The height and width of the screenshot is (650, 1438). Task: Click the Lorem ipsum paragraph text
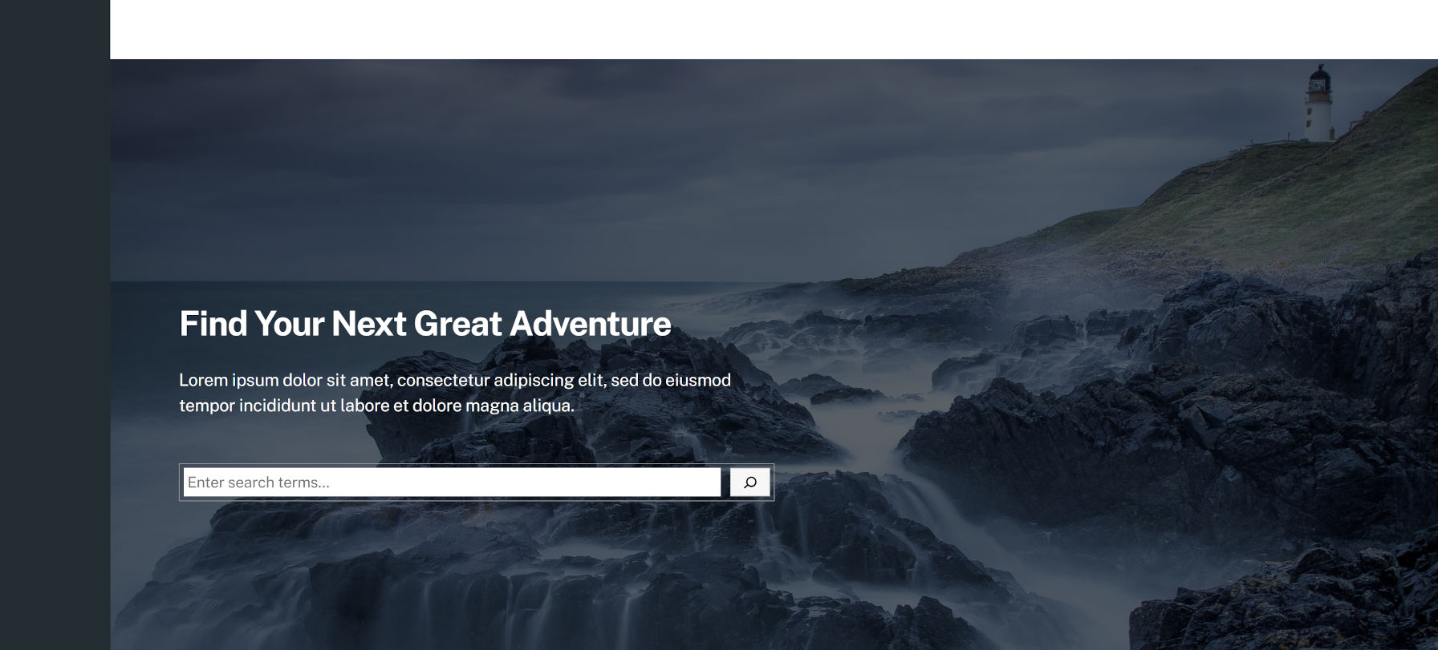455,393
